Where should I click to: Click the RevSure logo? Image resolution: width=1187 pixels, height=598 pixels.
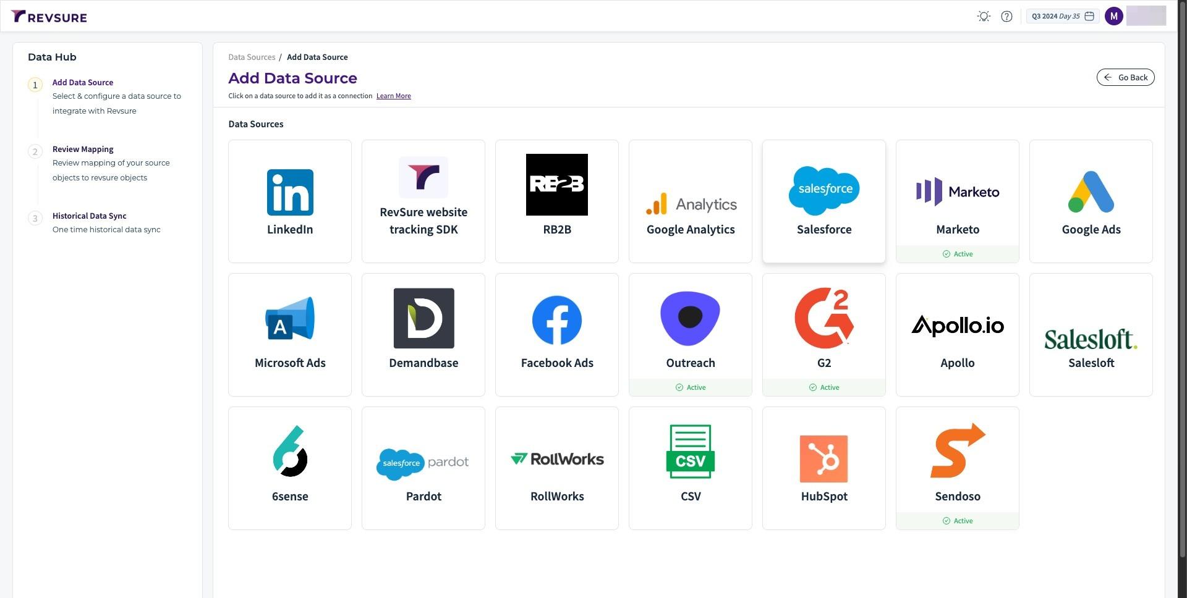49,17
